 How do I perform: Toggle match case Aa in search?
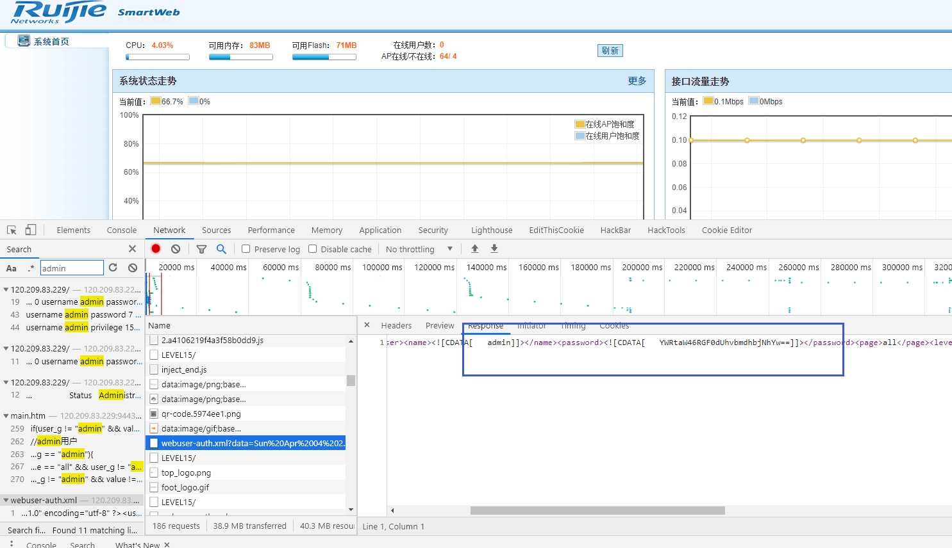[x=12, y=268]
